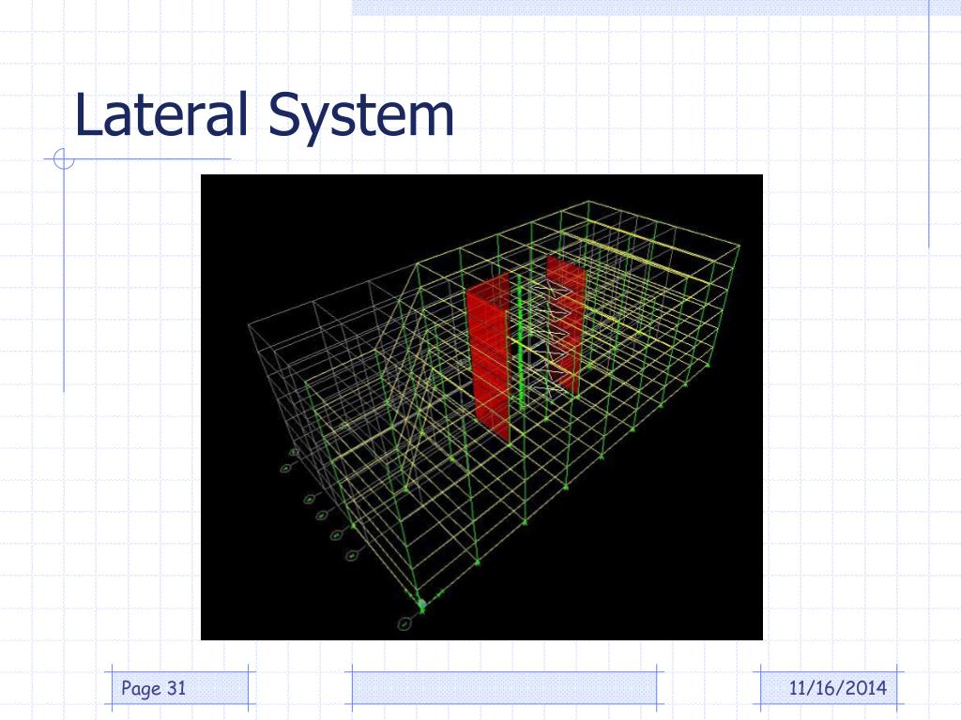961x720 pixels.
Task: Click the "Page 31" footer text
Action: (x=153, y=688)
